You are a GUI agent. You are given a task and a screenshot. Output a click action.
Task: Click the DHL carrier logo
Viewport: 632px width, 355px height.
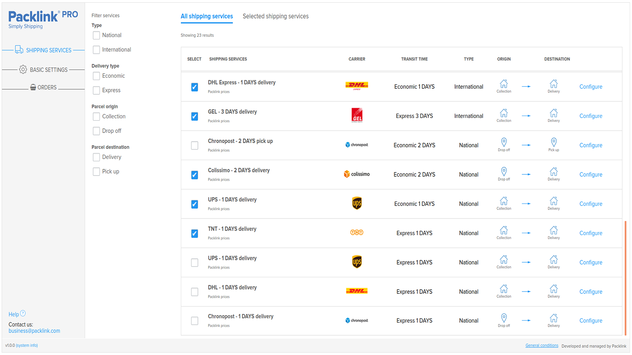point(357,85)
